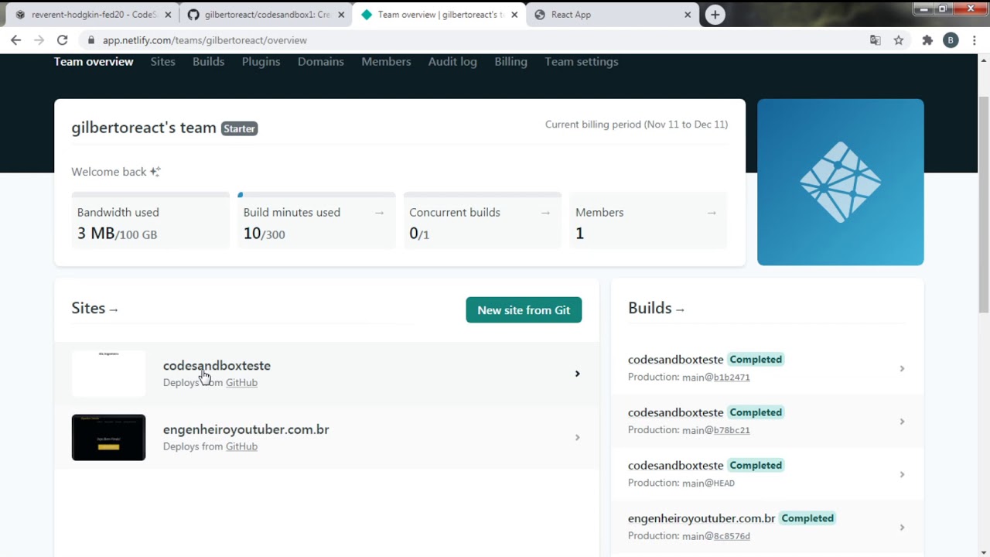Click the sparkle icon beside Welcome back

155,172
